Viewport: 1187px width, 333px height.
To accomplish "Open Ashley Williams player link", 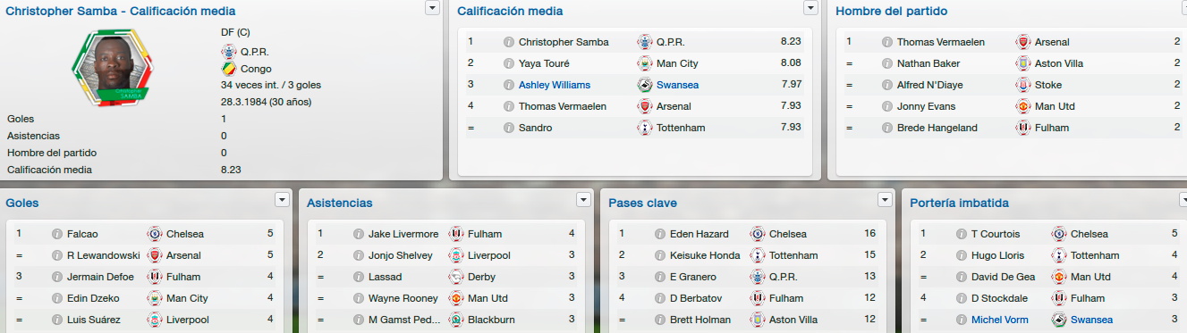I will tap(555, 85).
